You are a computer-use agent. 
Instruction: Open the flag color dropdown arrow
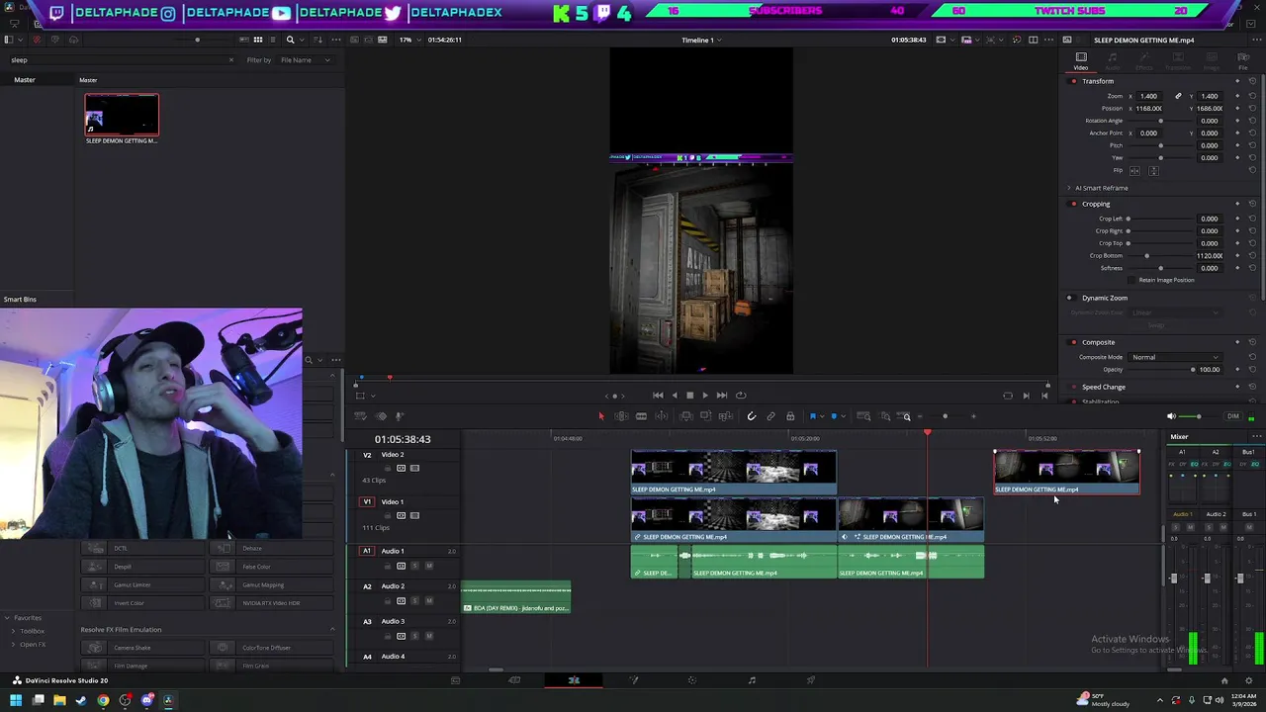point(822,416)
